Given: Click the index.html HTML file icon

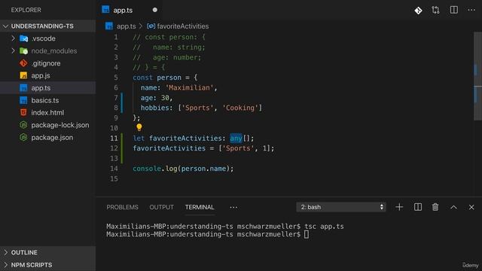Looking at the screenshot, I should pyautogui.click(x=23, y=112).
